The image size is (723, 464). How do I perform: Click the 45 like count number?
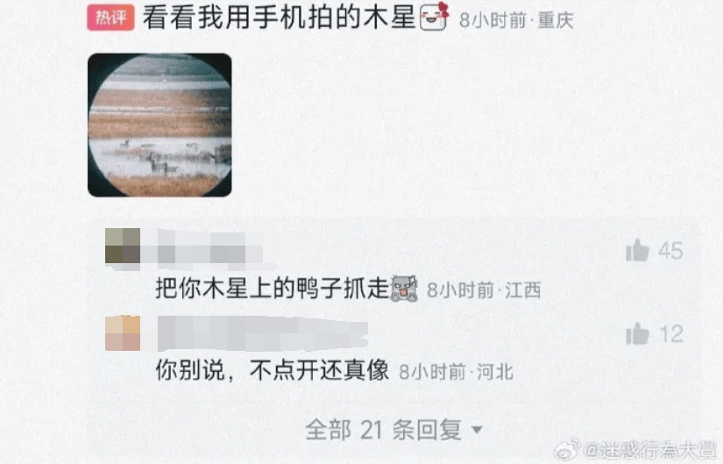[670, 251]
